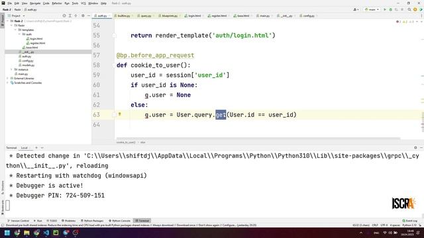Image resolution: width=424 pixels, height=238 pixels.
Task: Open the Refactor menu
Action: click(x=57, y=3)
